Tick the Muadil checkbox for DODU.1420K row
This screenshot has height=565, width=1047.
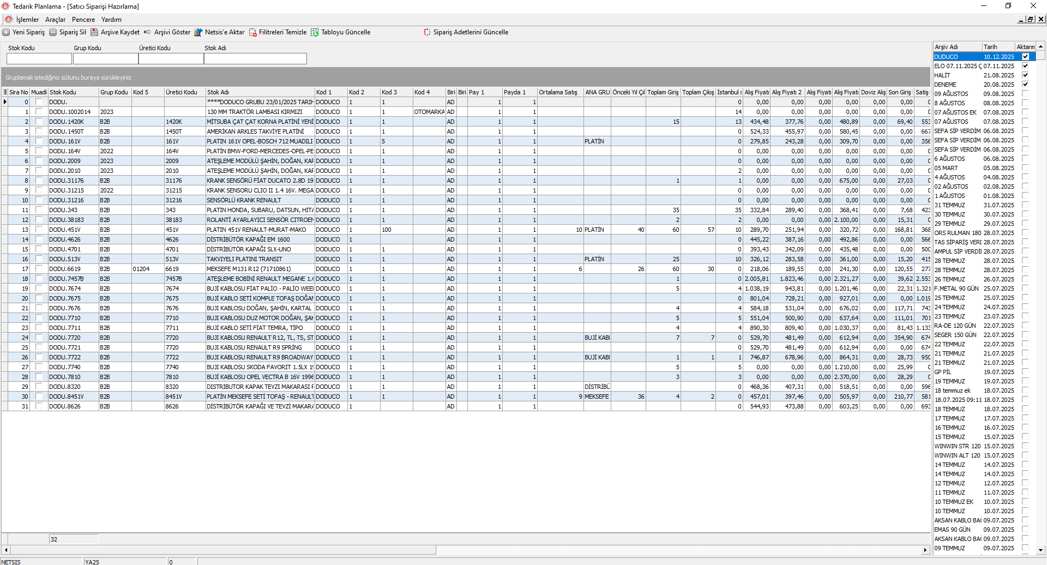[x=39, y=122]
